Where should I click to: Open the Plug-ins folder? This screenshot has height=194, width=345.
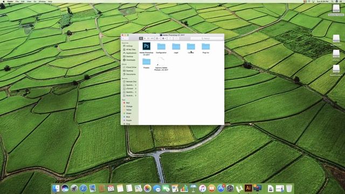click(x=206, y=46)
